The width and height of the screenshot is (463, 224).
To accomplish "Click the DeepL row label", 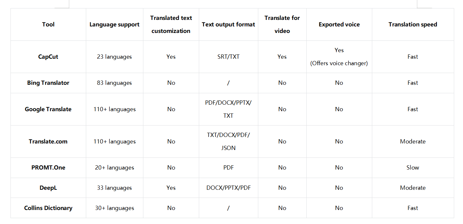I will pyautogui.click(x=48, y=188).
